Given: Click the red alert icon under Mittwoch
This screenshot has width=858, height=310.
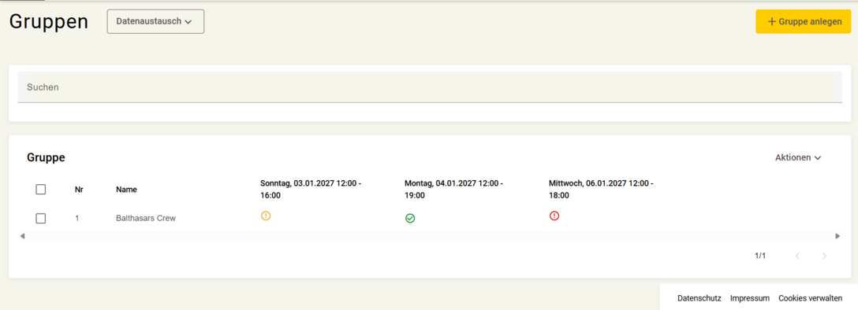Looking at the screenshot, I should tap(554, 216).
